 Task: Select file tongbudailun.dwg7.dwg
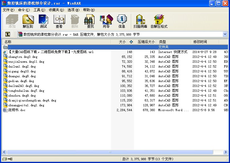click(26, 91)
